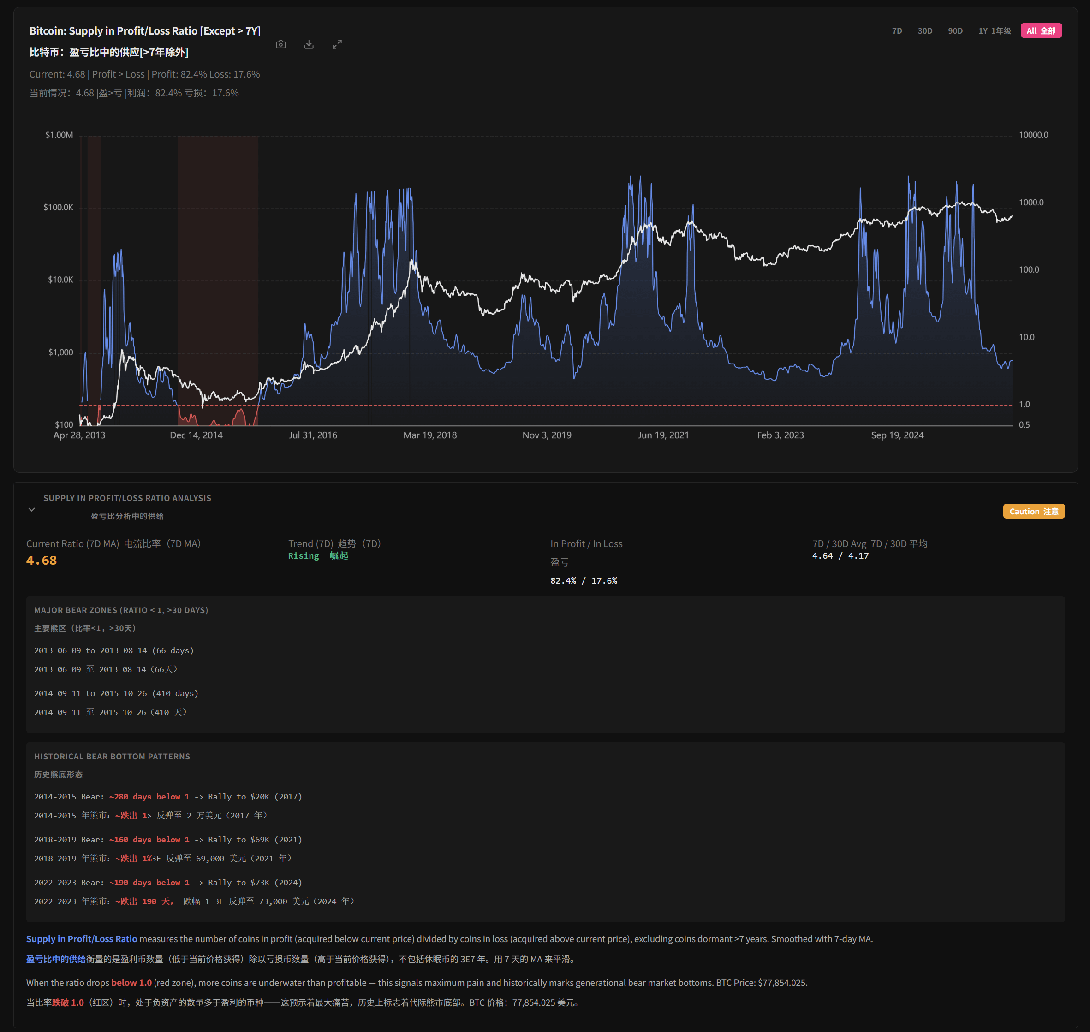Click the Current: 4.68 summary line under title
Image resolution: width=1090 pixels, height=1032 pixels.
(x=145, y=74)
